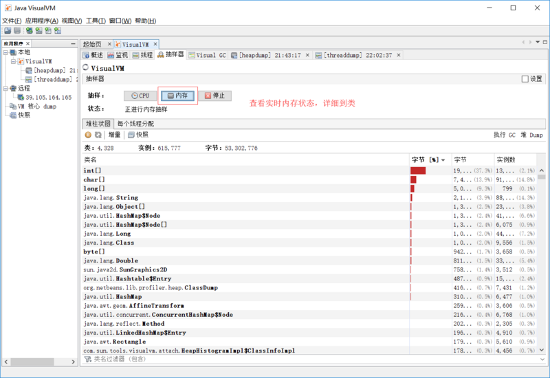
Task: Open the 视图(V) menu
Action: 71,21
